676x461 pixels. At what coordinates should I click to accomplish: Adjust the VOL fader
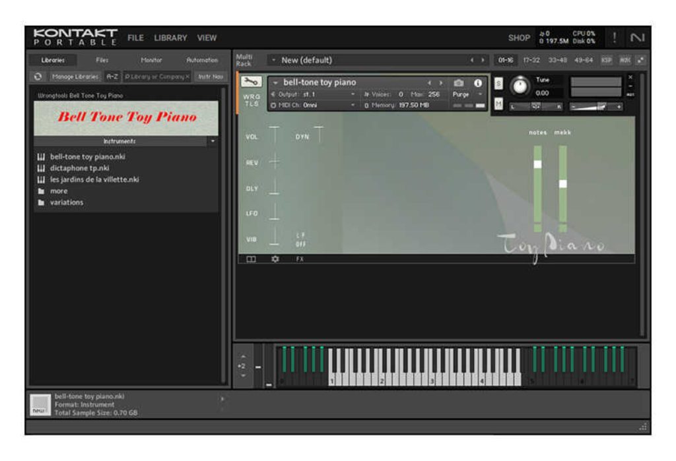pos(274,135)
